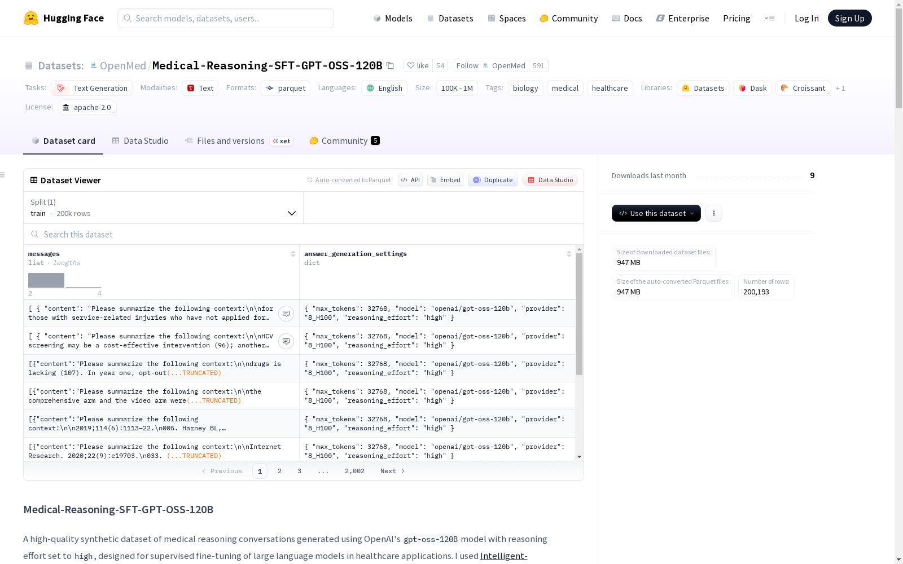Click Log In
Screen dimensions: 903x564
click(x=806, y=18)
